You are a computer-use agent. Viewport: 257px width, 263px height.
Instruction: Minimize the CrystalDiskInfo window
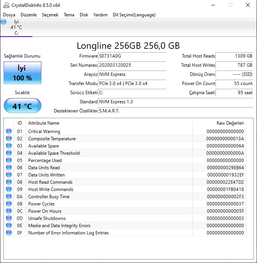click(x=213, y=5)
